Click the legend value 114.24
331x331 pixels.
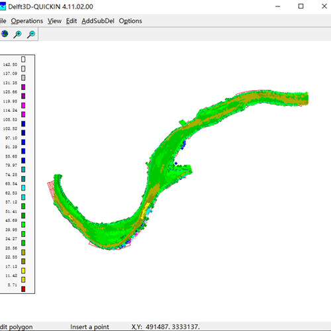point(10,111)
